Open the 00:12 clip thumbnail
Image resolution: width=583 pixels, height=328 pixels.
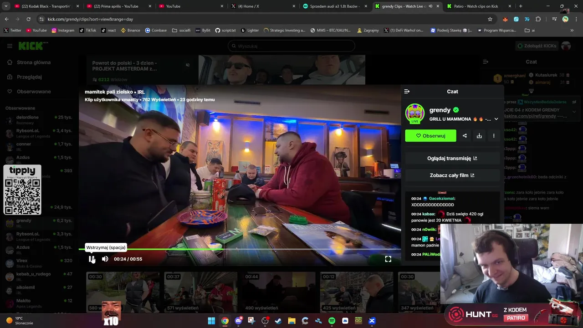click(357, 292)
